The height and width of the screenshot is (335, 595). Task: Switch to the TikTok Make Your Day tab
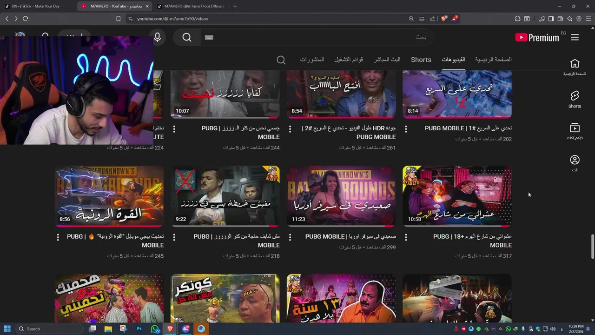coord(37,6)
